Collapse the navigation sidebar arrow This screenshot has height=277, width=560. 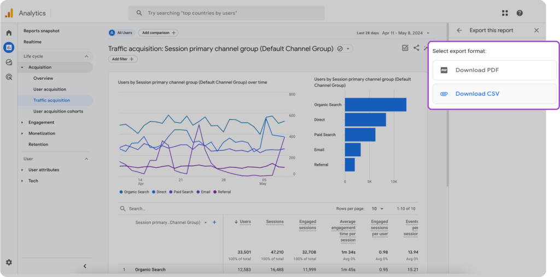click(85, 266)
